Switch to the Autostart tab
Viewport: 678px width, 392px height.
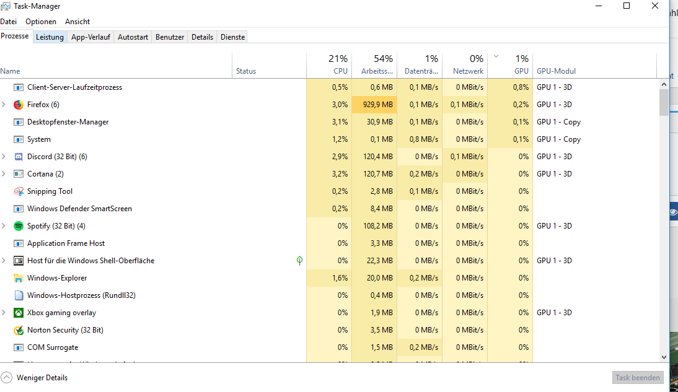133,37
